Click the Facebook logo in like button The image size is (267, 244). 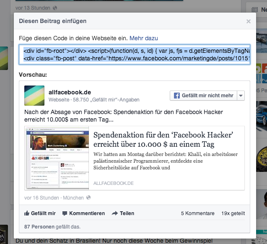coord(177,96)
